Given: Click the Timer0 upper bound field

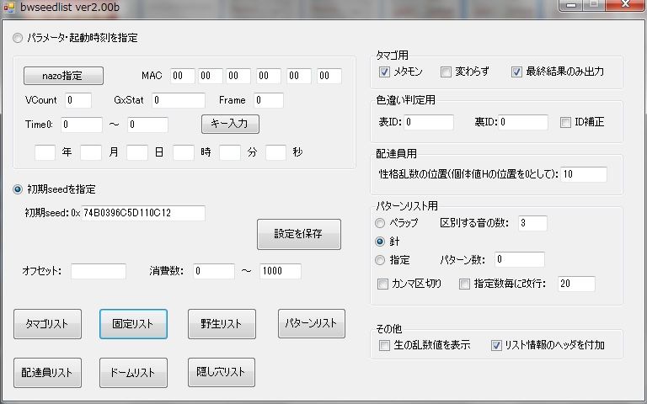Looking at the screenshot, I should pyautogui.click(x=147, y=125).
